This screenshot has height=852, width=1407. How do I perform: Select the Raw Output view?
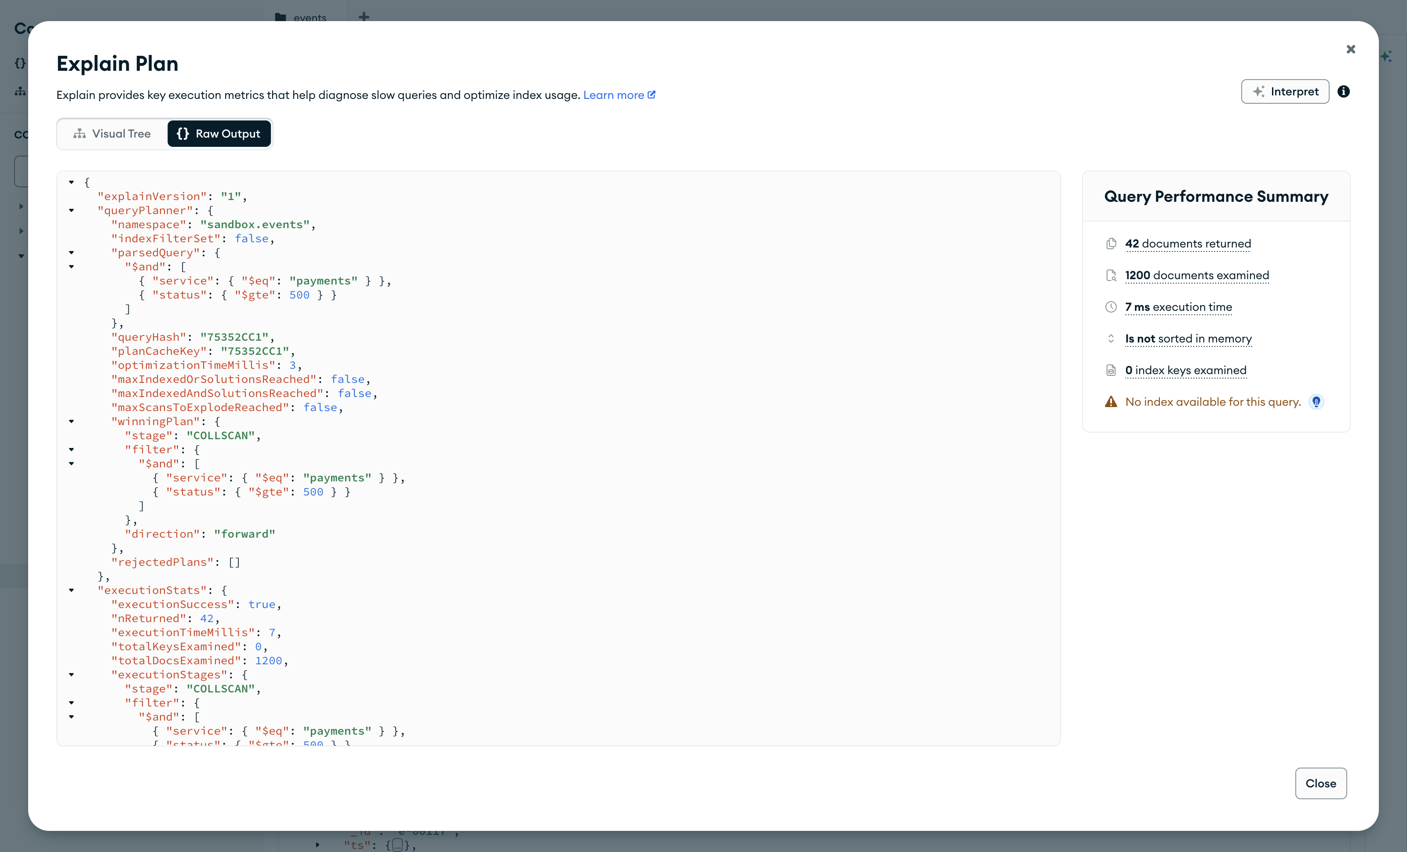coord(219,134)
